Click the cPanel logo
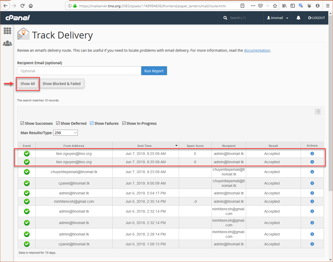 (x=17, y=18)
